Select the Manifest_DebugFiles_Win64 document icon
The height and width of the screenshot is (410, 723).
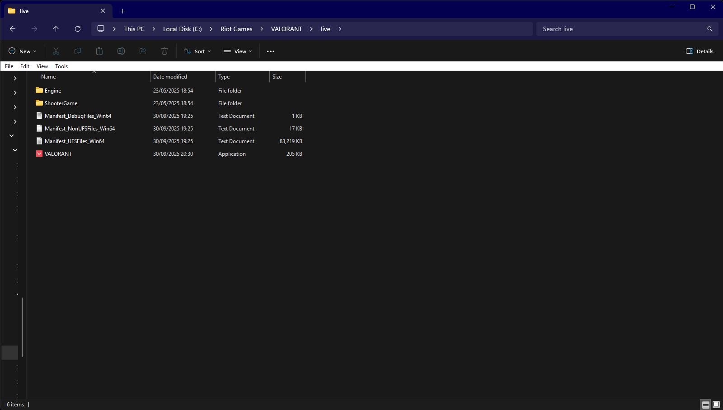[39, 116]
